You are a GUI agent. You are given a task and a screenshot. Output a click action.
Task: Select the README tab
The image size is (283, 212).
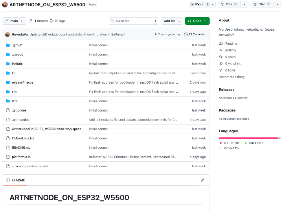[15, 180]
